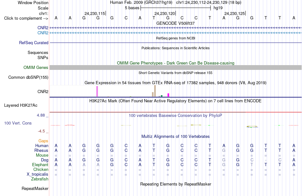This screenshot has height=196, width=302.
Task: Click the 'X_tropicalis' alignment row label
Action: 38,174
